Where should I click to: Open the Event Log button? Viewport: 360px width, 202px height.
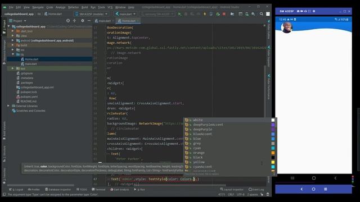click(x=256, y=190)
